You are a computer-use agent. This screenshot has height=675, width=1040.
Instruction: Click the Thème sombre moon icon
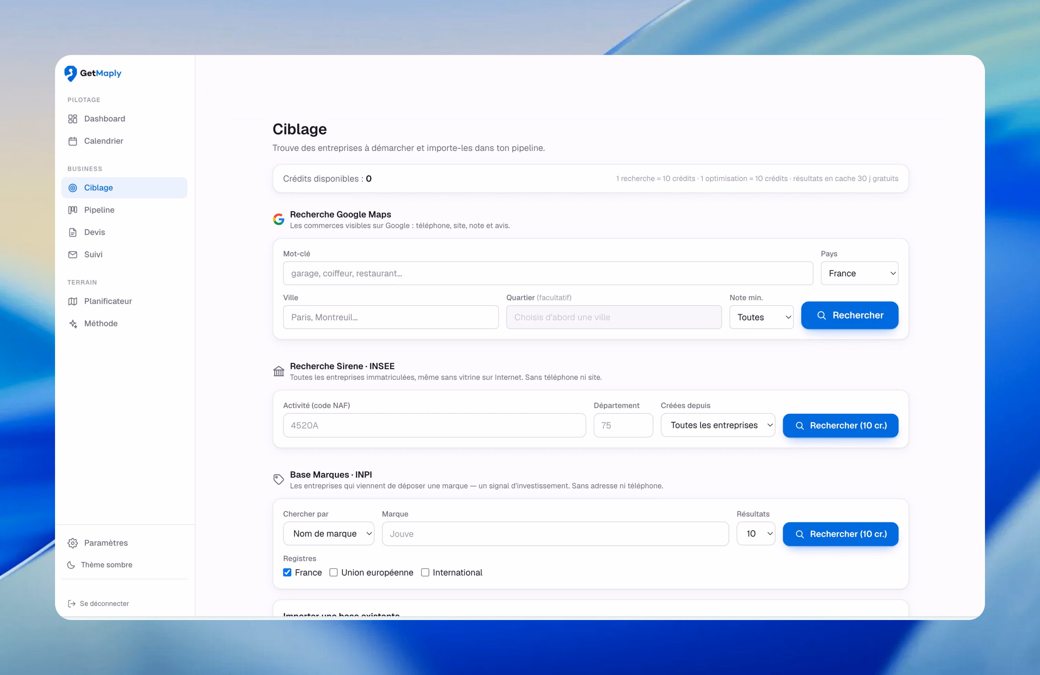click(x=71, y=565)
